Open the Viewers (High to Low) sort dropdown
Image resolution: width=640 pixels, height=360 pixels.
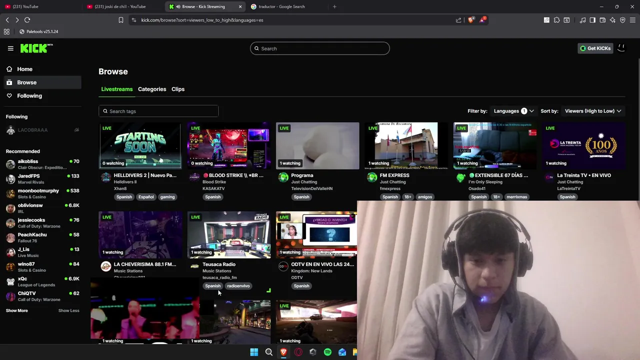(593, 111)
